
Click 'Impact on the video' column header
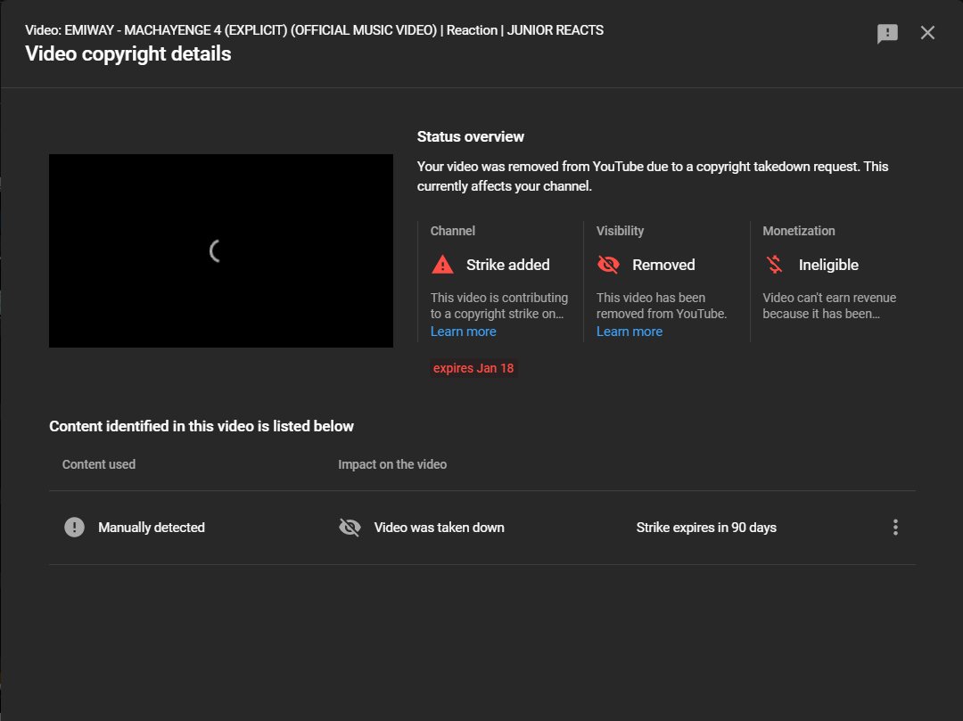tap(392, 464)
